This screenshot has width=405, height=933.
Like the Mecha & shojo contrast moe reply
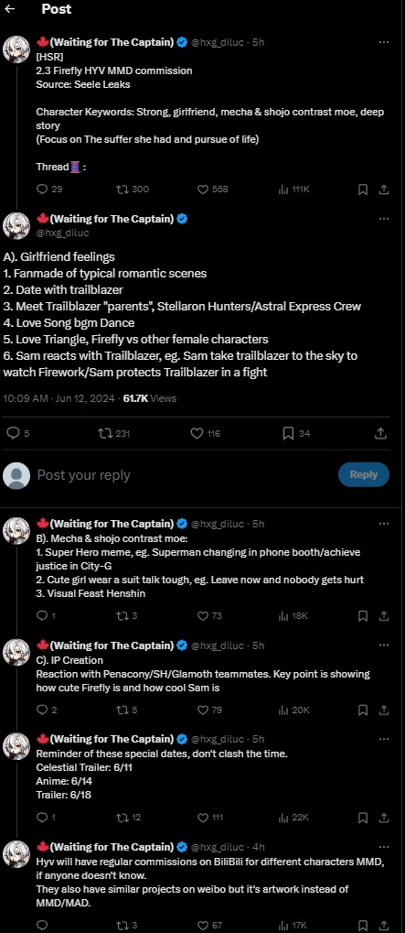pos(211,616)
